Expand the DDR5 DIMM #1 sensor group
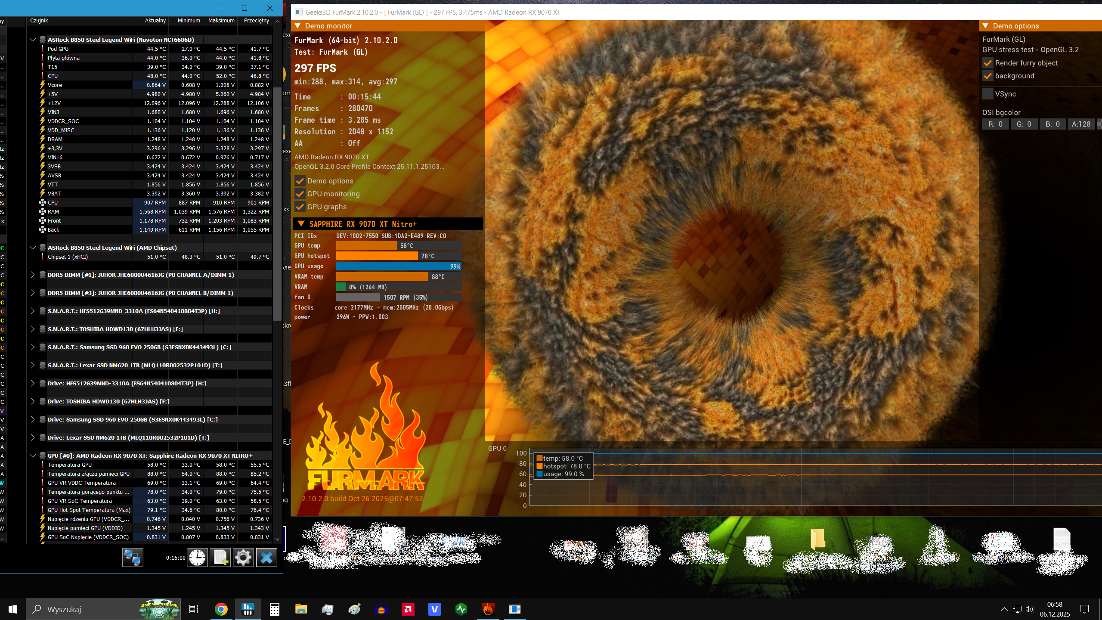Image resolution: width=1102 pixels, height=620 pixels. 33,275
